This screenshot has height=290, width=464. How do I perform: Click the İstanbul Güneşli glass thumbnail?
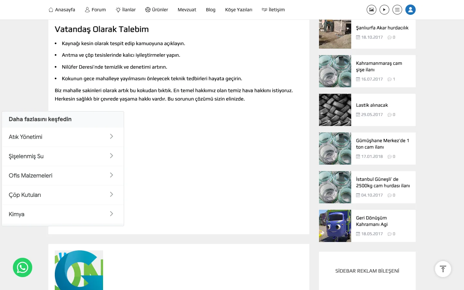pyautogui.click(x=335, y=187)
